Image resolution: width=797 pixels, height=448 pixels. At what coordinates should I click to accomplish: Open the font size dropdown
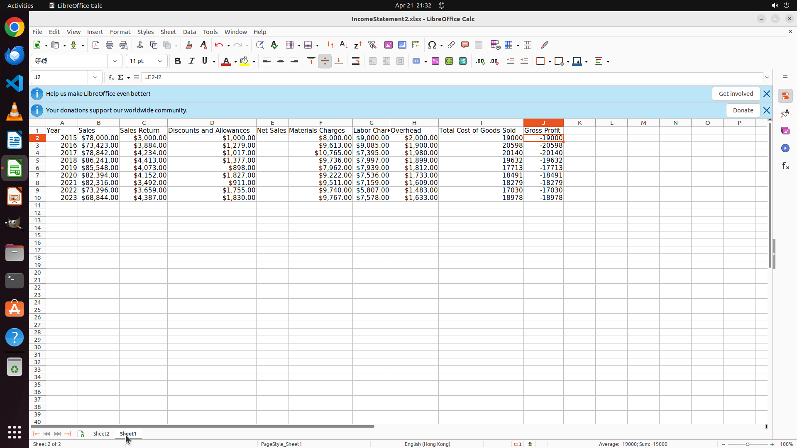click(160, 61)
